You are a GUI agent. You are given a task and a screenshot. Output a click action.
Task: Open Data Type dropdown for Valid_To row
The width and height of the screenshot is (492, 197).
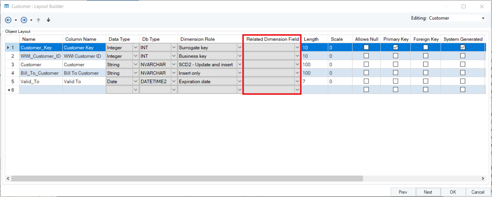136,81
